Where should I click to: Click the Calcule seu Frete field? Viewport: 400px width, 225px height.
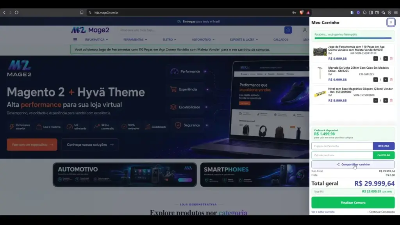(342, 155)
